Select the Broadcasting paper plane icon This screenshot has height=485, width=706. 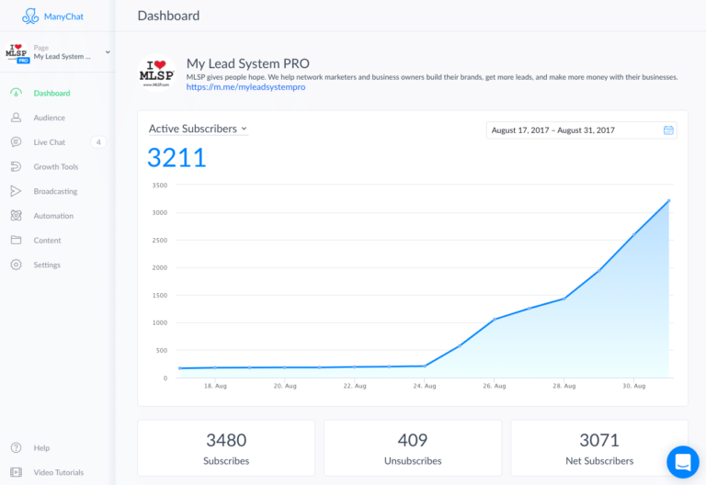tap(16, 191)
